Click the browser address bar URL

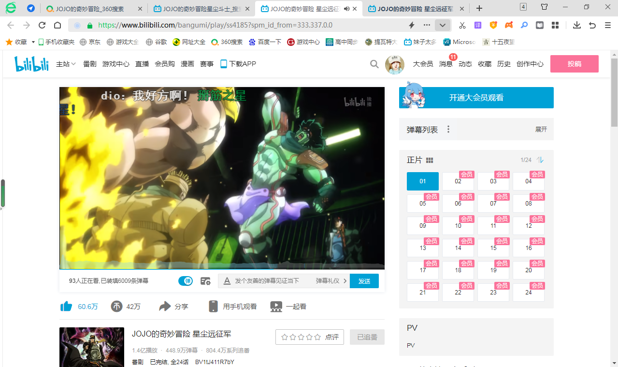point(215,25)
